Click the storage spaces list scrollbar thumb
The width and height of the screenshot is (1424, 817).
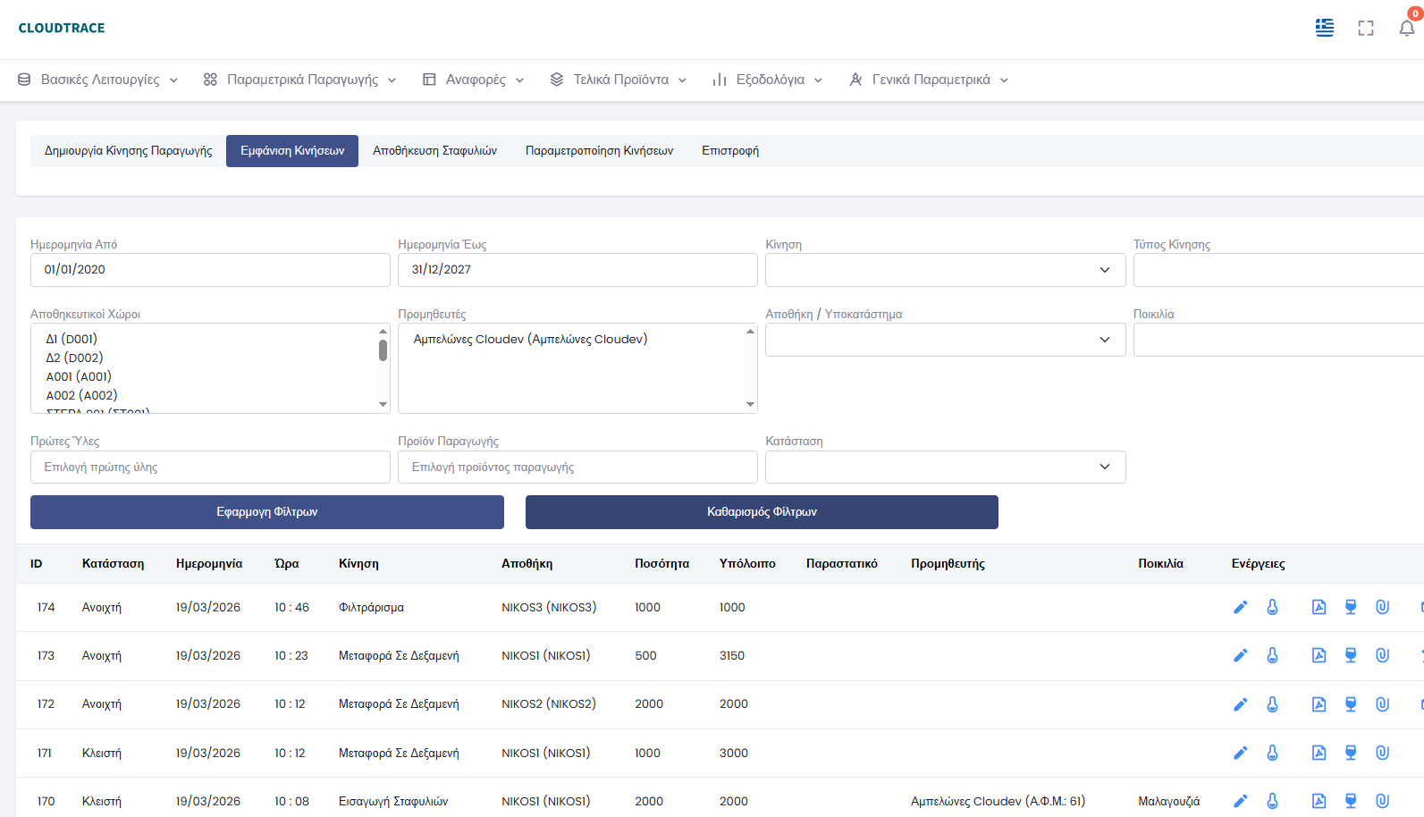tap(383, 350)
